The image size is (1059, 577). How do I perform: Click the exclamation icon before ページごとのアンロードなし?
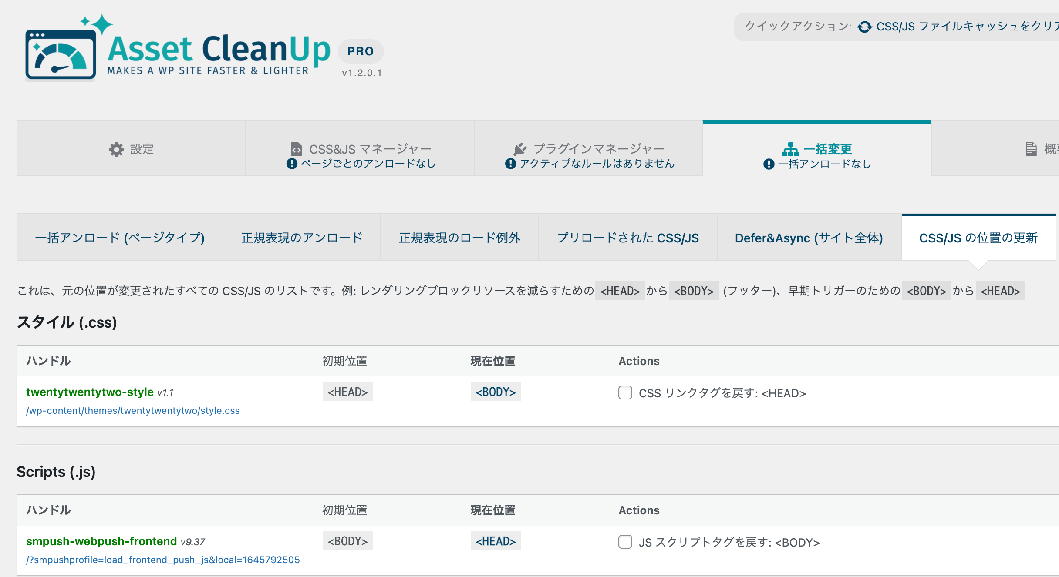coord(292,164)
